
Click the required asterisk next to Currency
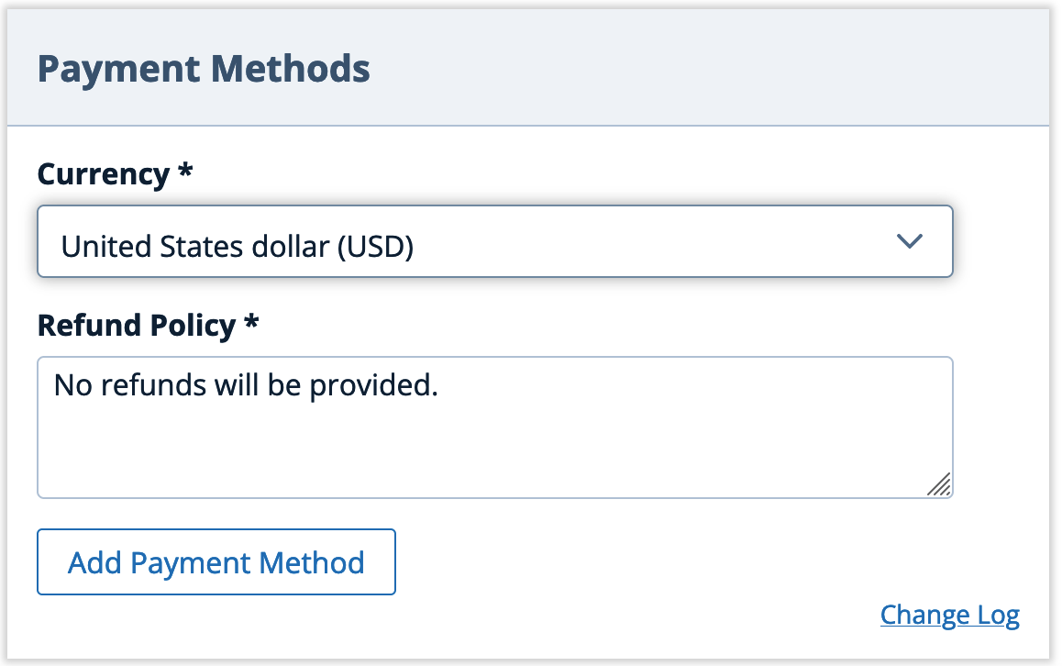click(182, 174)
